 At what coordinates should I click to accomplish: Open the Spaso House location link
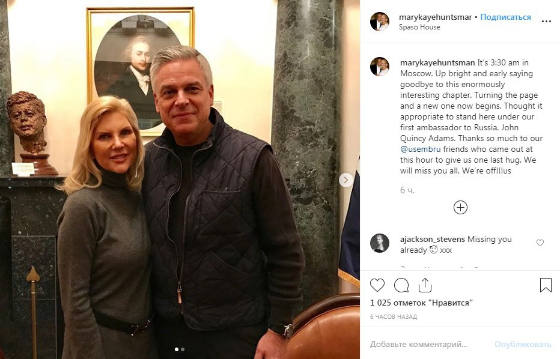tap(419, 27)
